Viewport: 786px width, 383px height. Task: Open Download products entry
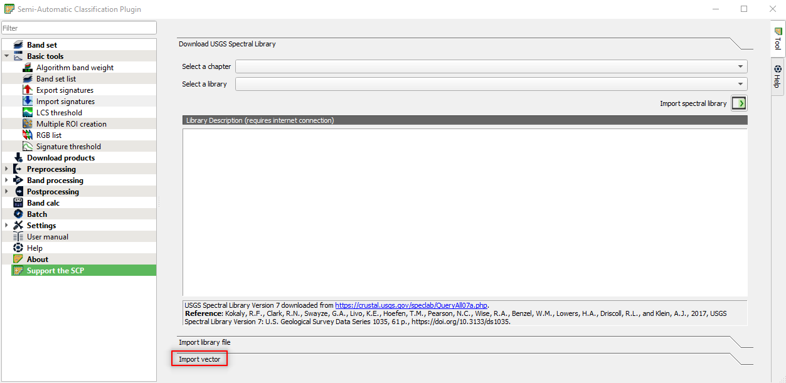click(61, 158)
